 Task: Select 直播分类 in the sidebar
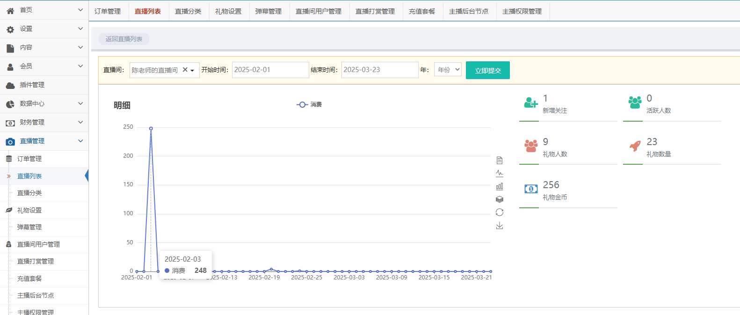click(x=29, y=193)
